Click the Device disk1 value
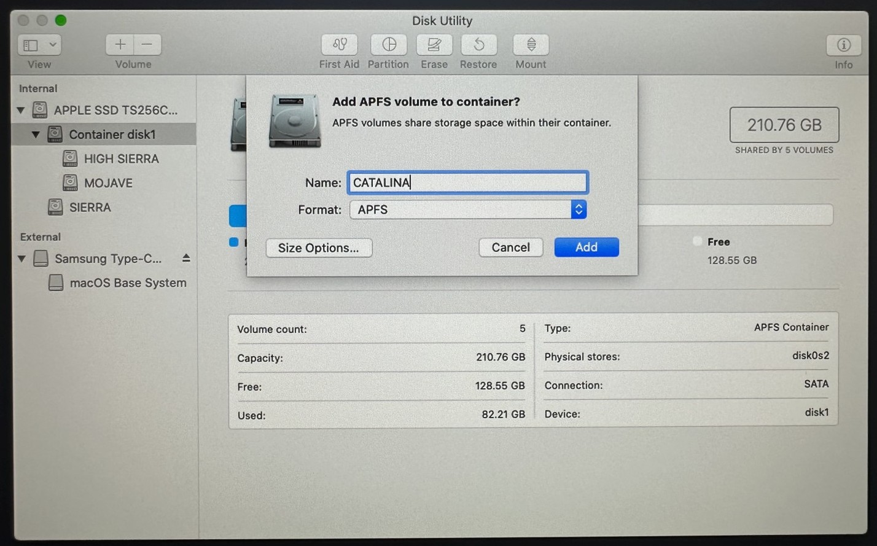 point(817,412)
